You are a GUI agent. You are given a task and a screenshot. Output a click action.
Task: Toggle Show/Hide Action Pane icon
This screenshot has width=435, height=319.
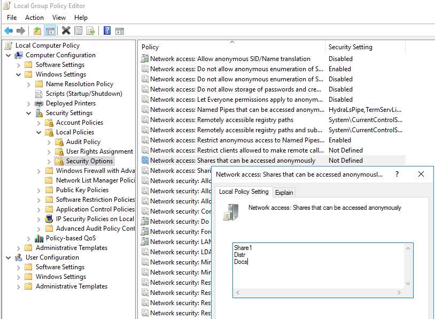click(x=120, y=31)
